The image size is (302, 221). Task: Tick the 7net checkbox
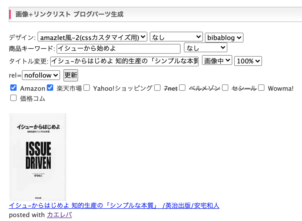[x=157, y=88]
